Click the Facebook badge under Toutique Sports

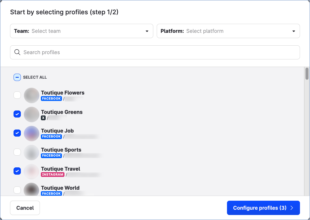coord(51,156)
